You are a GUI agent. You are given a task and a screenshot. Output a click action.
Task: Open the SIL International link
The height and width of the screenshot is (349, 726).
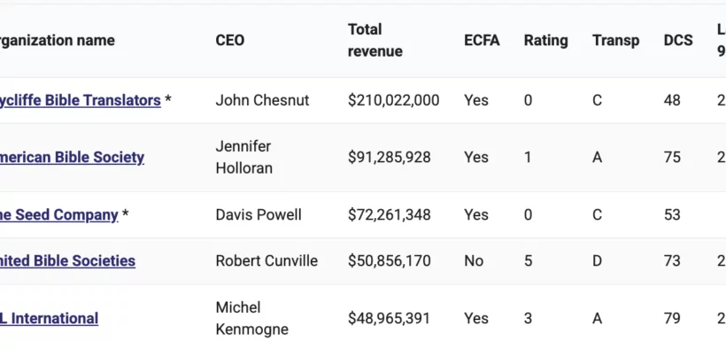[x=49, y=318]
